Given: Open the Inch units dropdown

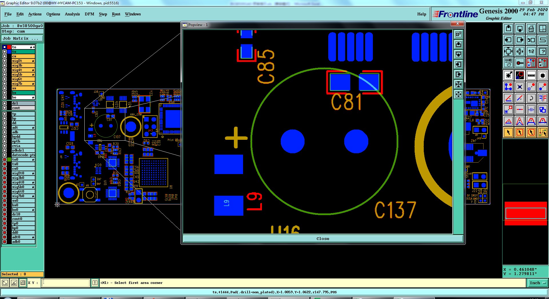Looking at the screenshot, I should coord(538,283).
